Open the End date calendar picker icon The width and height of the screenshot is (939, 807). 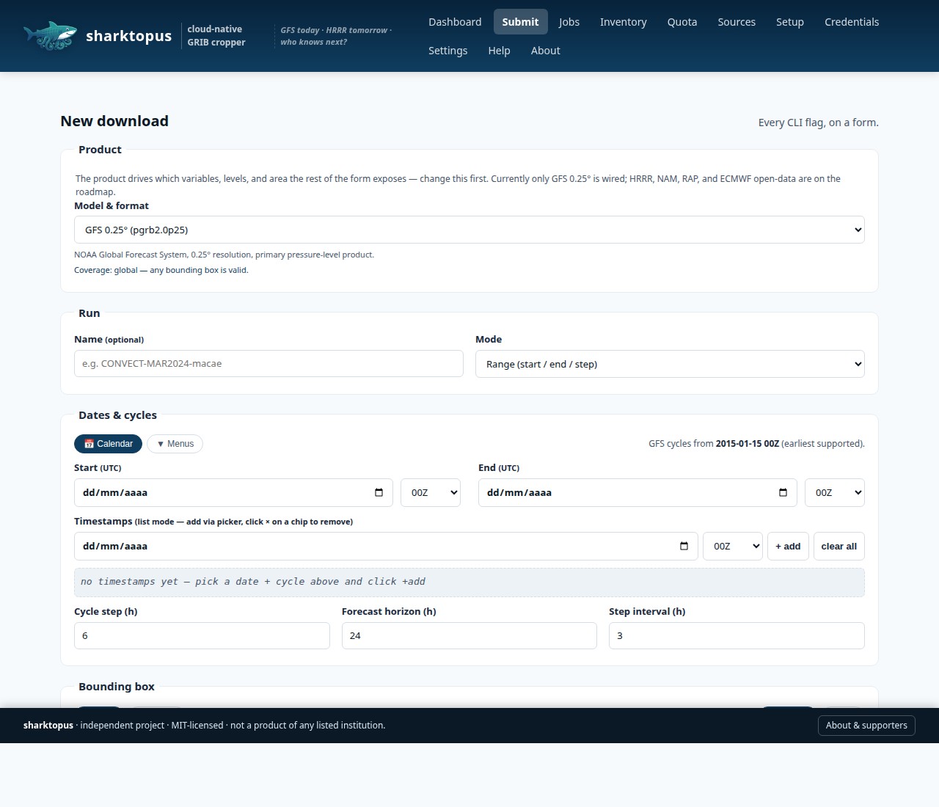pos(783,493)
